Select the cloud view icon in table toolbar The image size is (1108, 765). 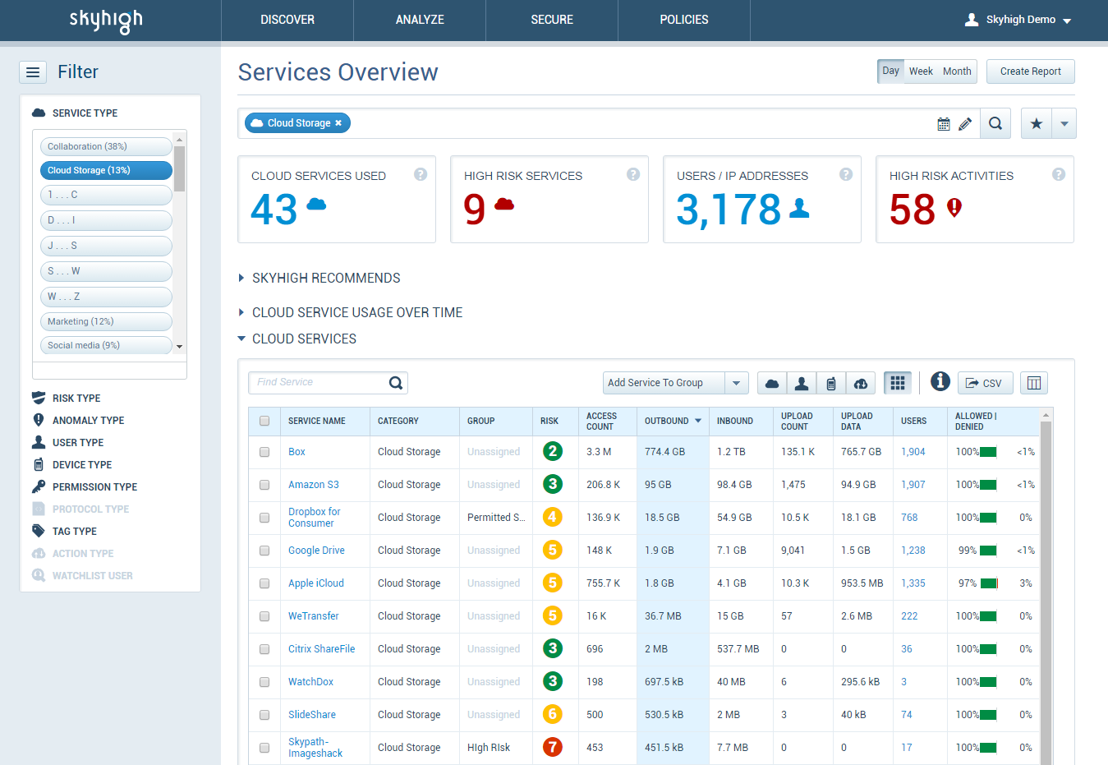click(x=772, y=383)
